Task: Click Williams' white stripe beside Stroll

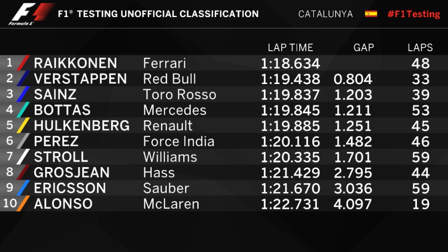Action: [23, 157]
